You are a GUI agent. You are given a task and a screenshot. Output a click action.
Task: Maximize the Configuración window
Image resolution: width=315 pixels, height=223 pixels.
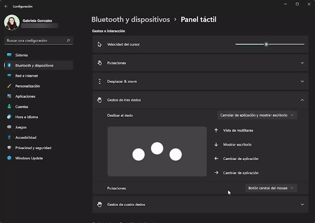[297, 4]
